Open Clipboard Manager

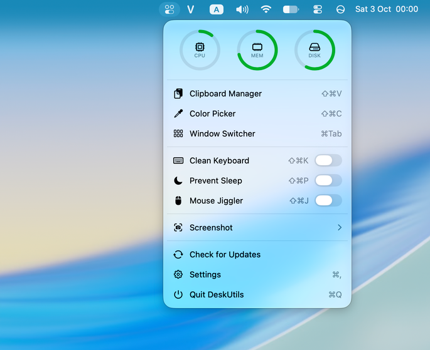point(257,94)
